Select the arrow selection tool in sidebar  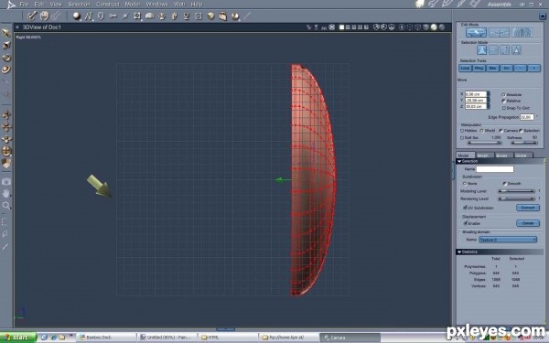[6, 33]
